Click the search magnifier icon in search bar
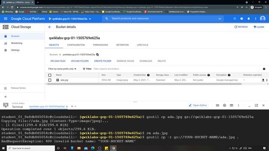Screen dimensions: 269x151 pyautogui.click(x=106, y=18)
